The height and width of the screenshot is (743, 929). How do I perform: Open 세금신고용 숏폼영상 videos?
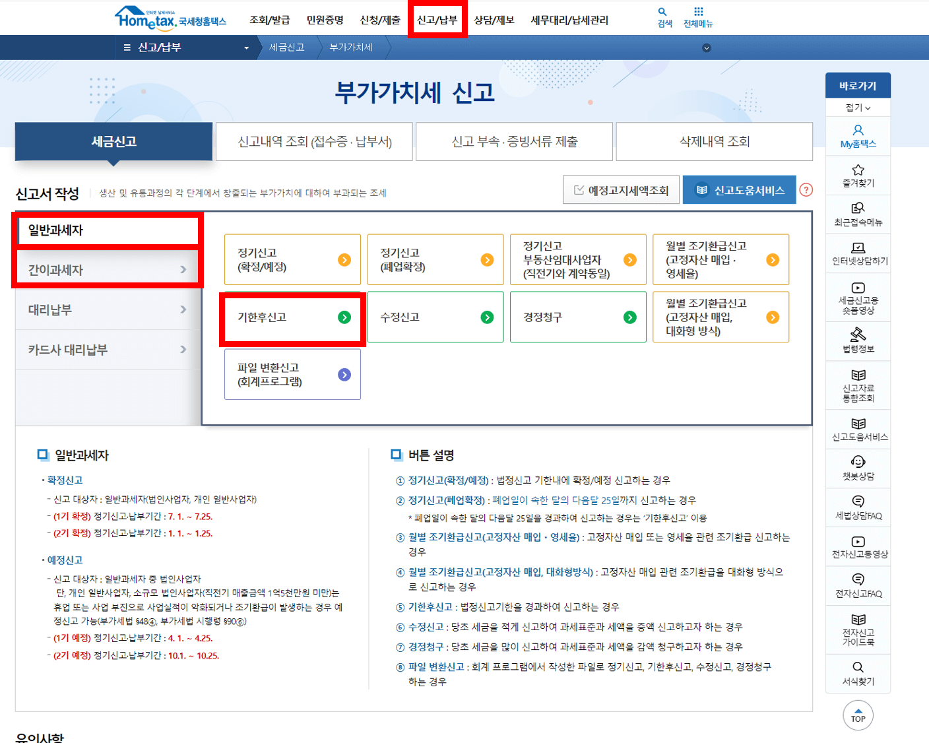(858, 298)
